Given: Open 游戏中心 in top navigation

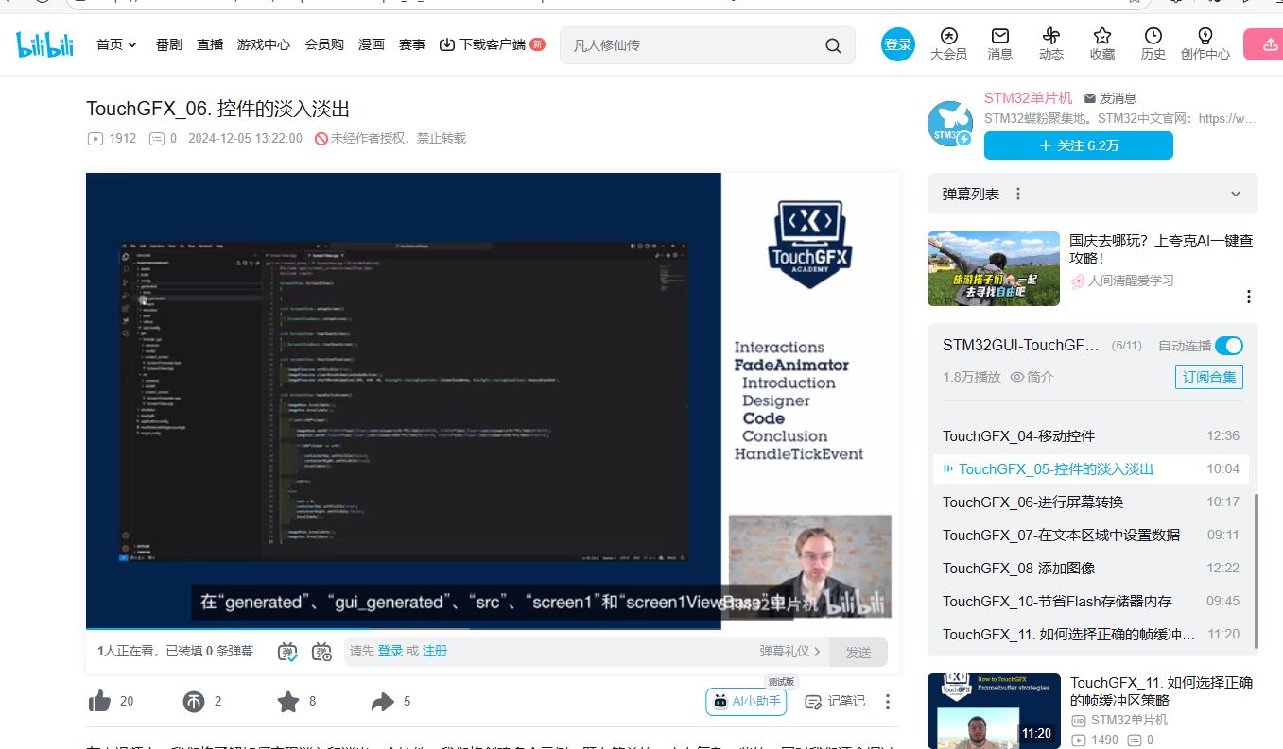Looking at the screenshot, I should 264,44.
